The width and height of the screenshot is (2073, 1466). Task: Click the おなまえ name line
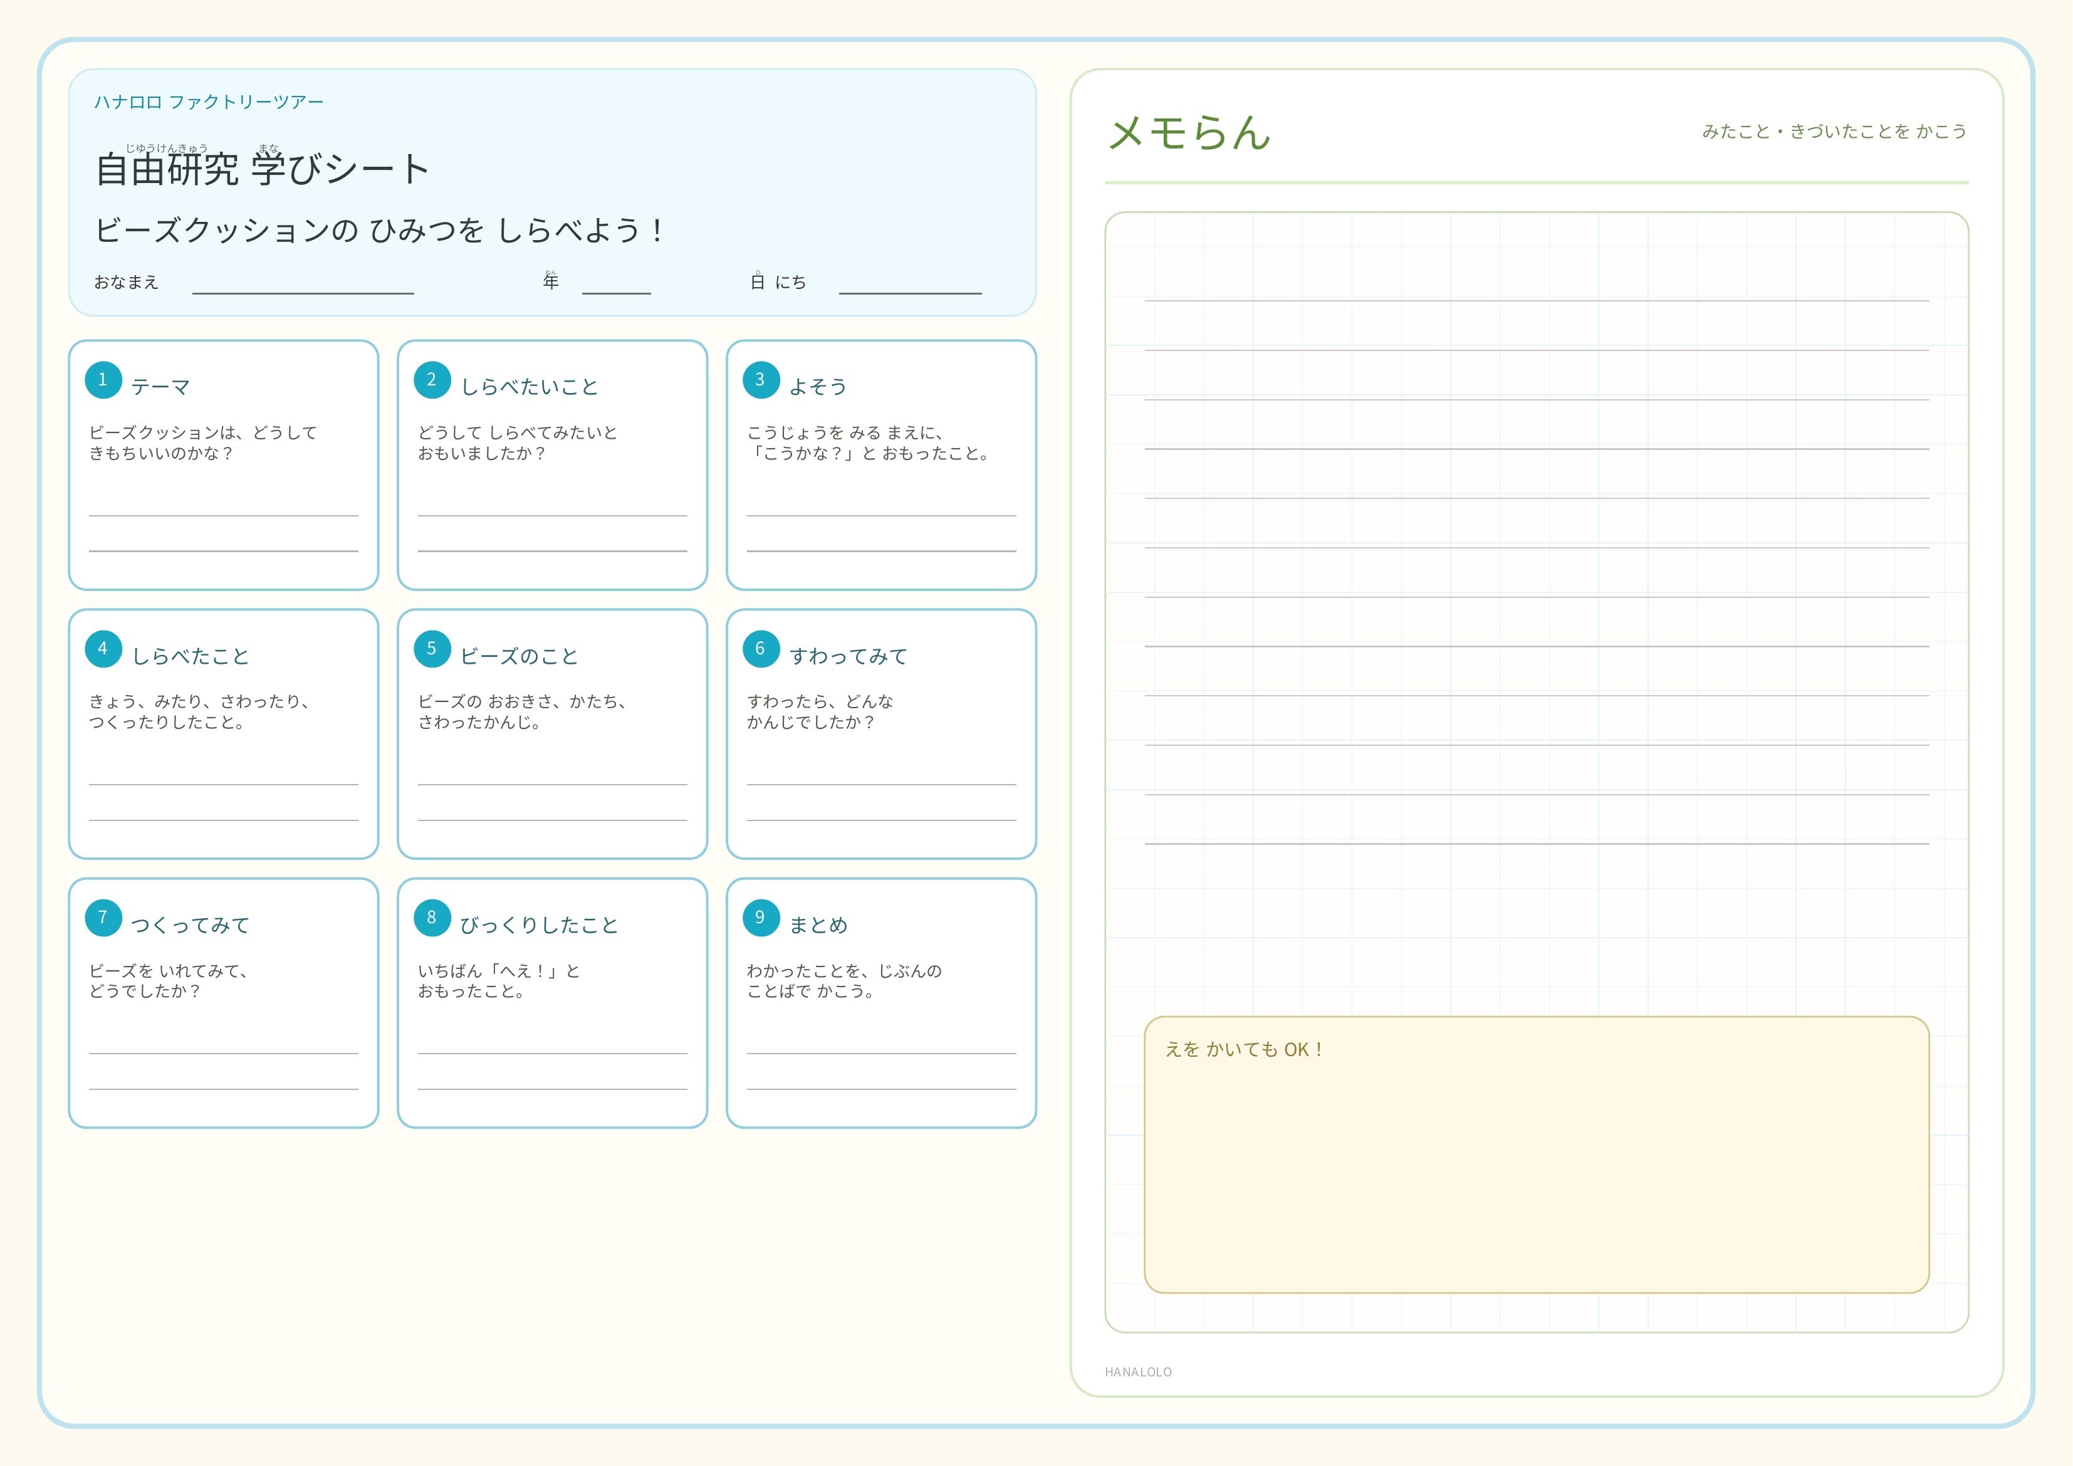[303, 293]
